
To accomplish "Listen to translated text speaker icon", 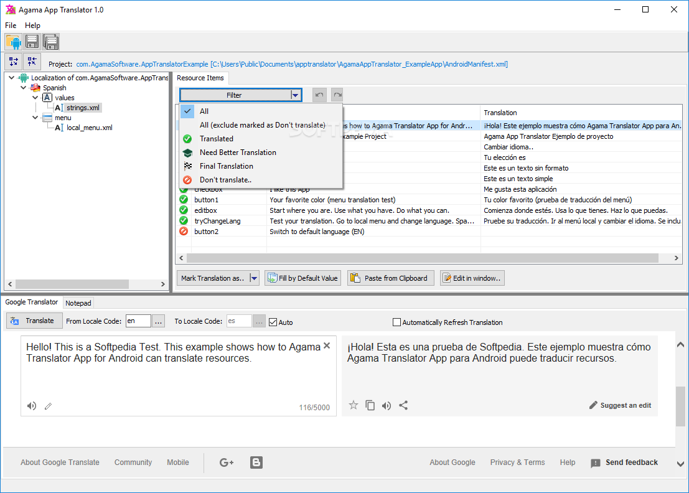I will [x=387, y=406].
